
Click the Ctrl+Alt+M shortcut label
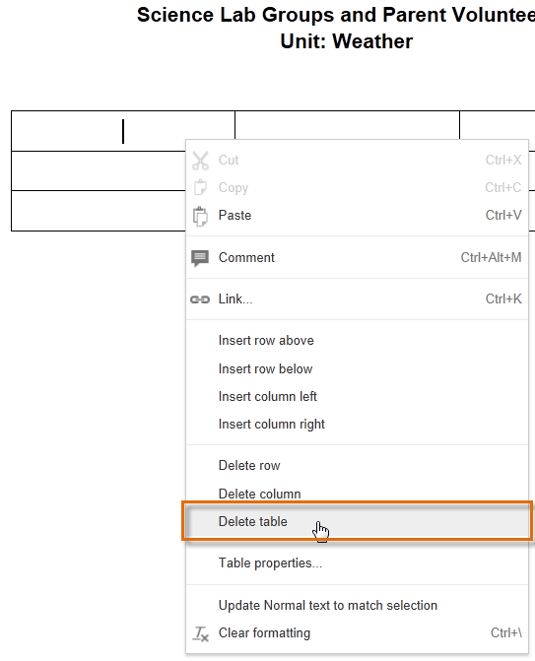[491, 257]
